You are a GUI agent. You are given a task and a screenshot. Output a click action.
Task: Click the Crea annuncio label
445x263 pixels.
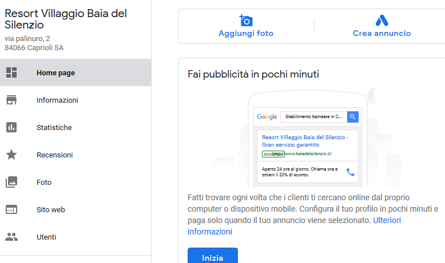[382, 34]
